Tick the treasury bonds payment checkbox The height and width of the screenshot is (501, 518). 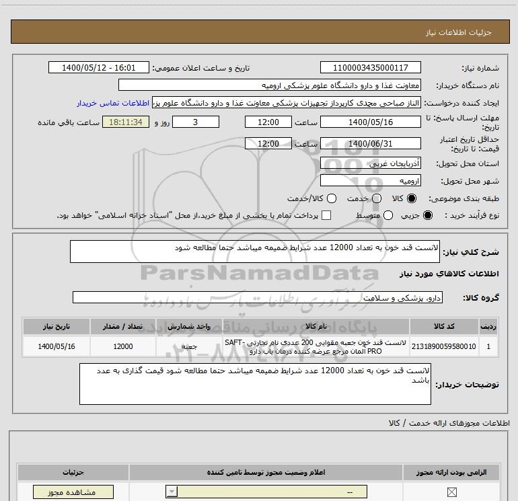tap(327, 215)
